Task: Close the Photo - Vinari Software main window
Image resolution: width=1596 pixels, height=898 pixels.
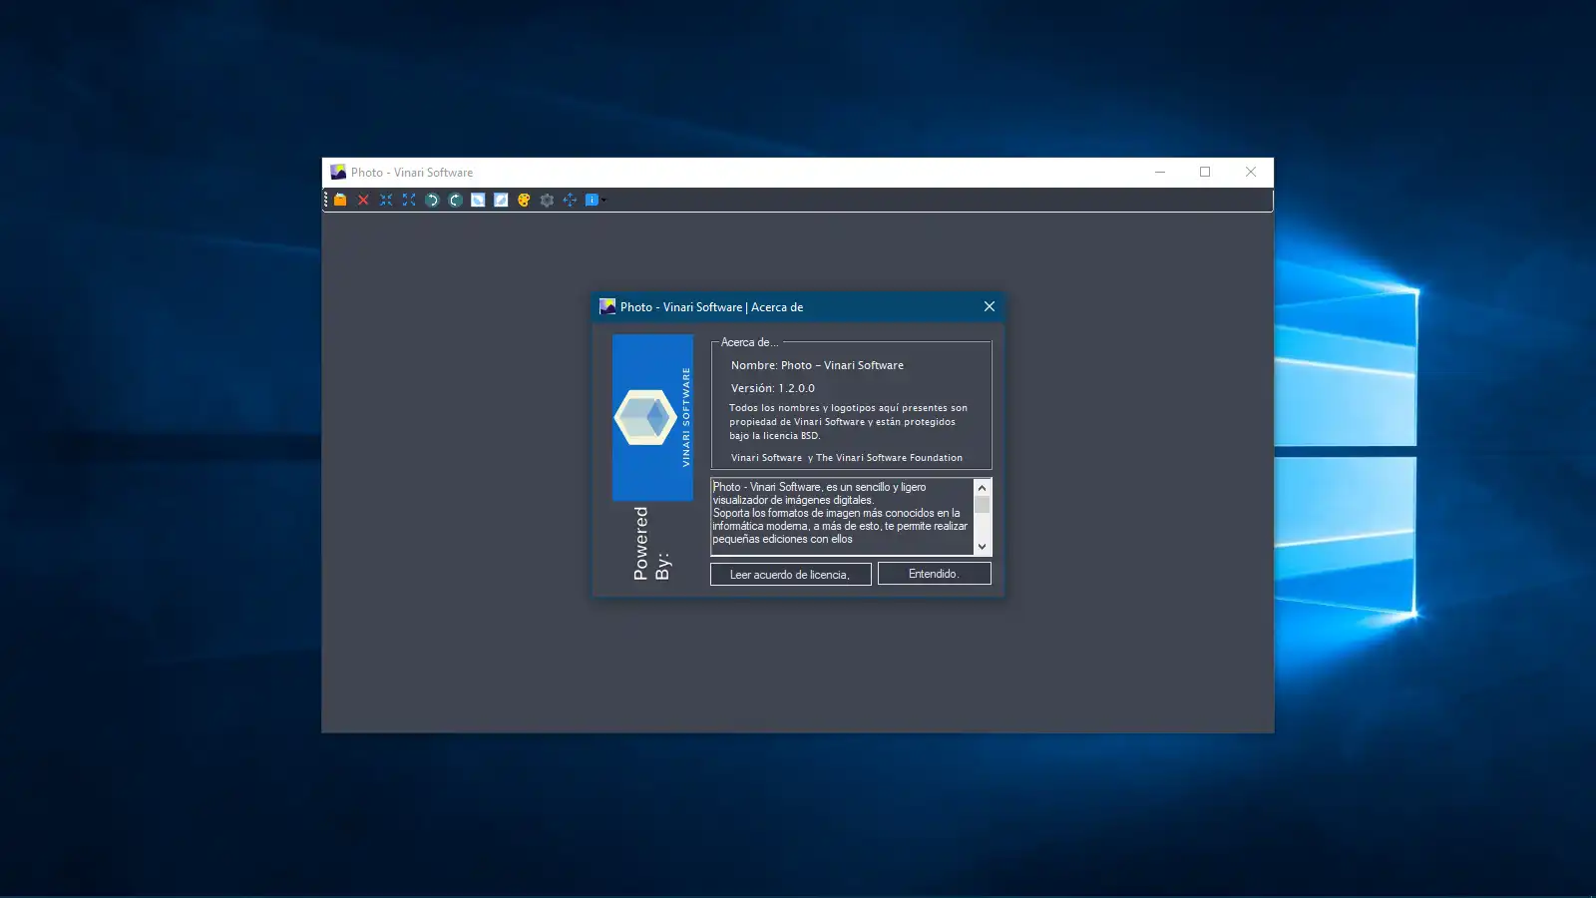Action: click(x=1251, y=172)
